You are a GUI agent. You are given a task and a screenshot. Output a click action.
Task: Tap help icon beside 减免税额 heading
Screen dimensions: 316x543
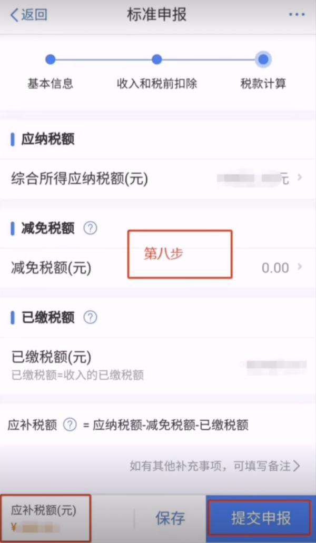click(x=91, y=228)
